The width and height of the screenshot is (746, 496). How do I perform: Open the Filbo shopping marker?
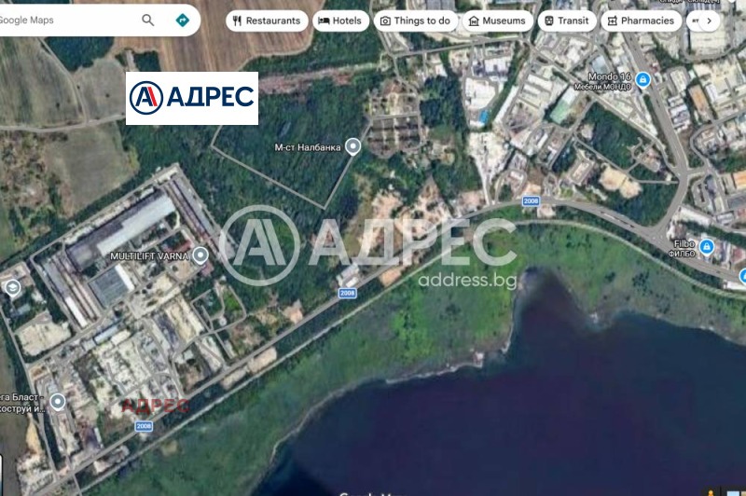click(x=707, y=247)
